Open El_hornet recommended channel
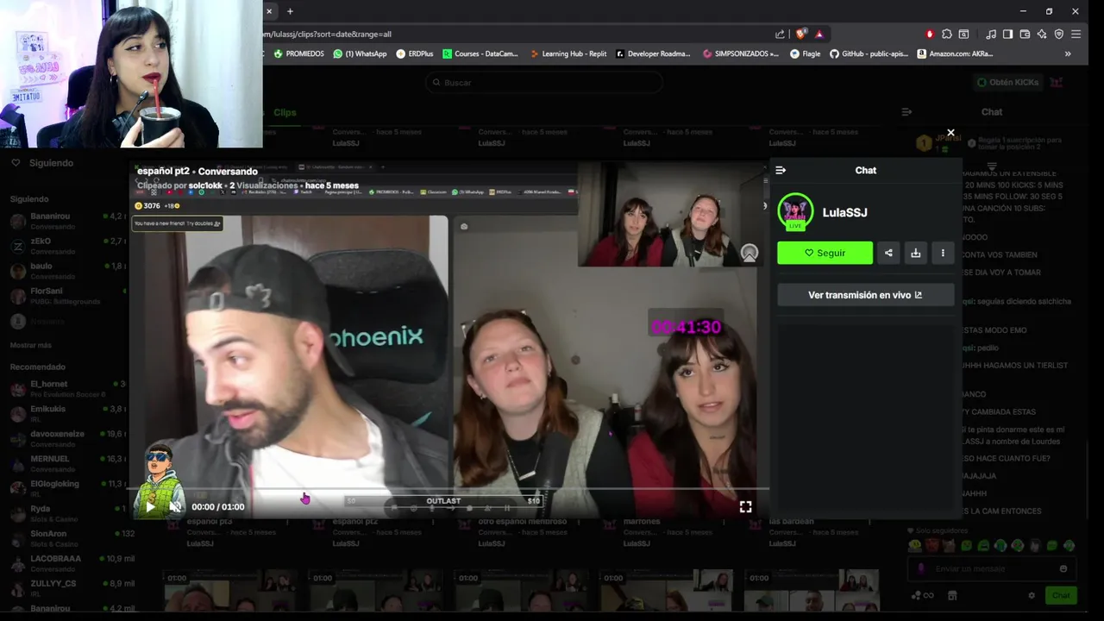The image size is (1104, 621). pos(67,389)
